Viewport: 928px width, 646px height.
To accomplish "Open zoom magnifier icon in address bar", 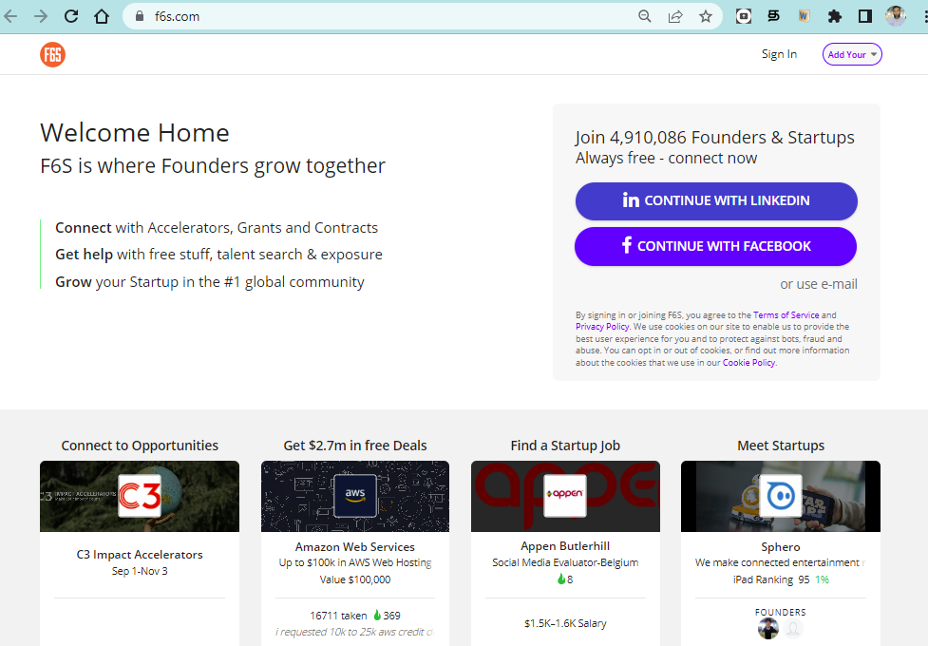I will click(x=645, y=16).
